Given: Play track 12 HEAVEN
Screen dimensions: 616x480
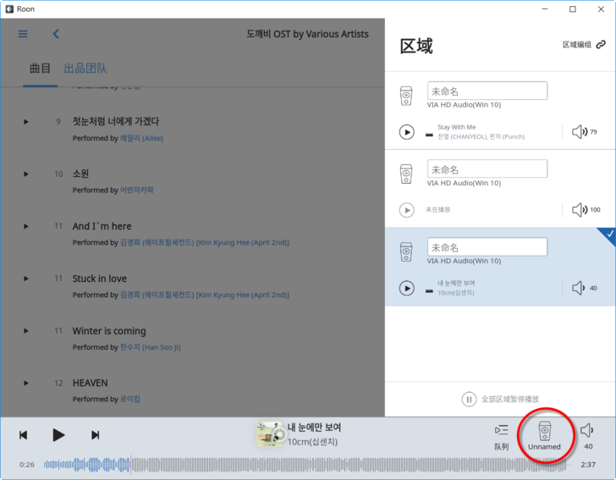Looking at the screenshot, I should click(x=26, y=383).
